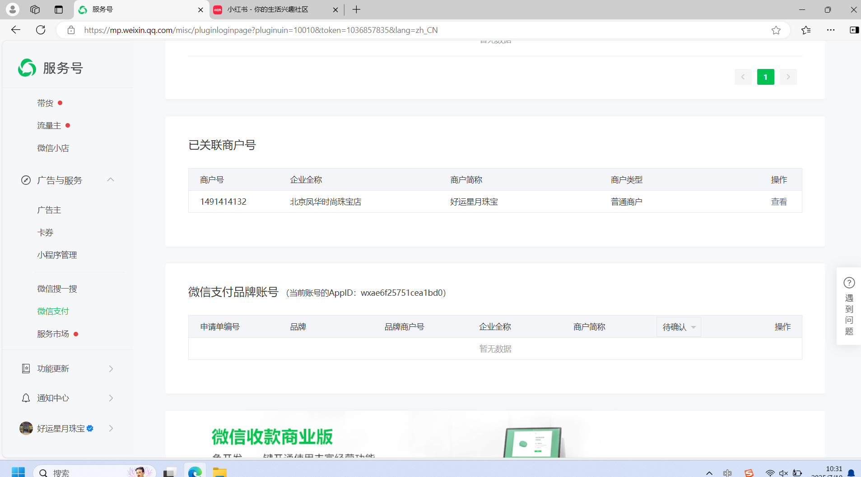The height and width of the screenshot is (477, 861).
Task: Open 流量主 in the sidebar
Action: pos(49,126)
